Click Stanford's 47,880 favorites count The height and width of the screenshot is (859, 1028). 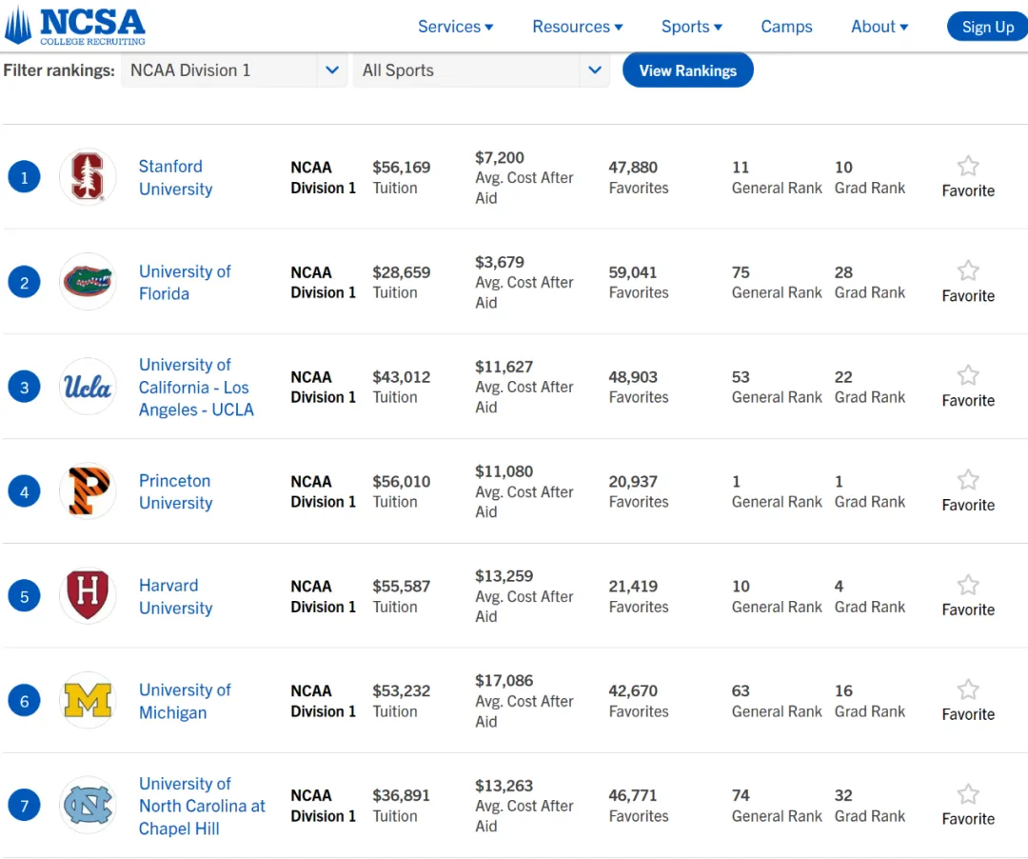[x=633, y=168]
